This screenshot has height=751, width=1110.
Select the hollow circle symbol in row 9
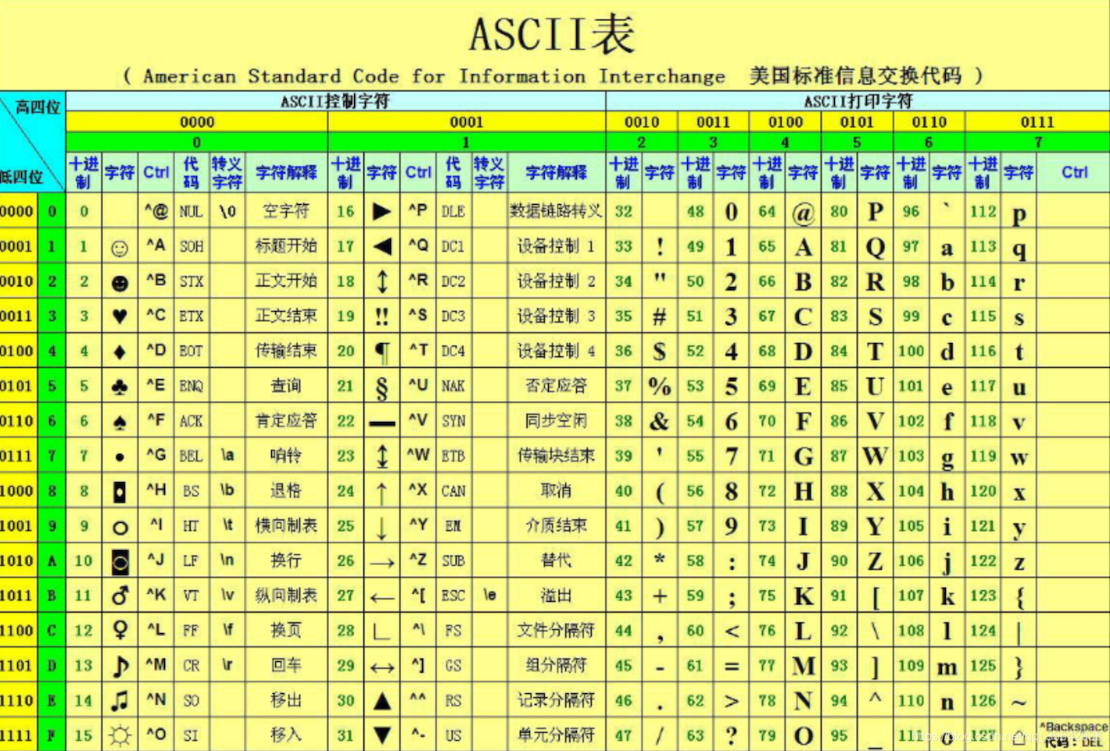120,528
